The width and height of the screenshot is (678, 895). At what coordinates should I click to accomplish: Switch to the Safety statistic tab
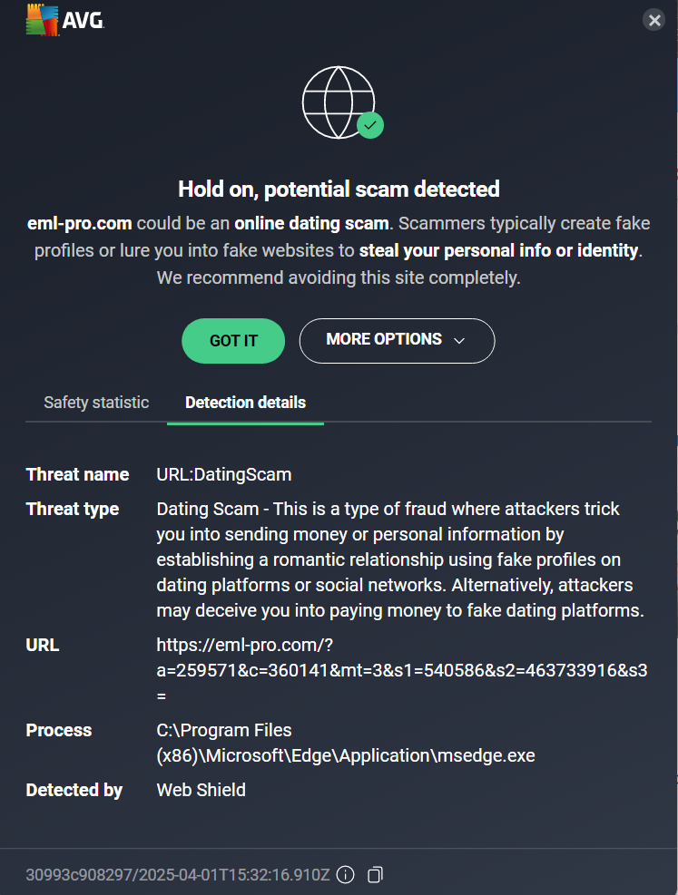[x=96, y=403]
